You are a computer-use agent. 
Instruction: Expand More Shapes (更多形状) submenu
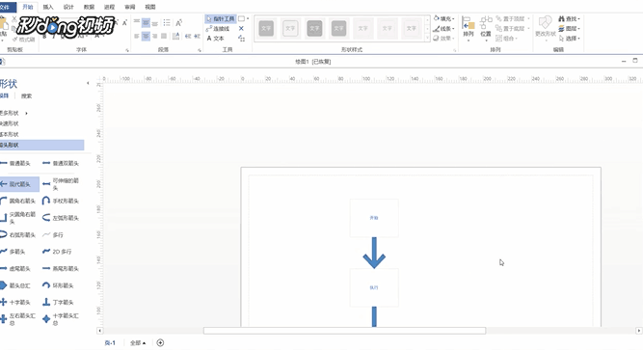(x=14, y=113)
